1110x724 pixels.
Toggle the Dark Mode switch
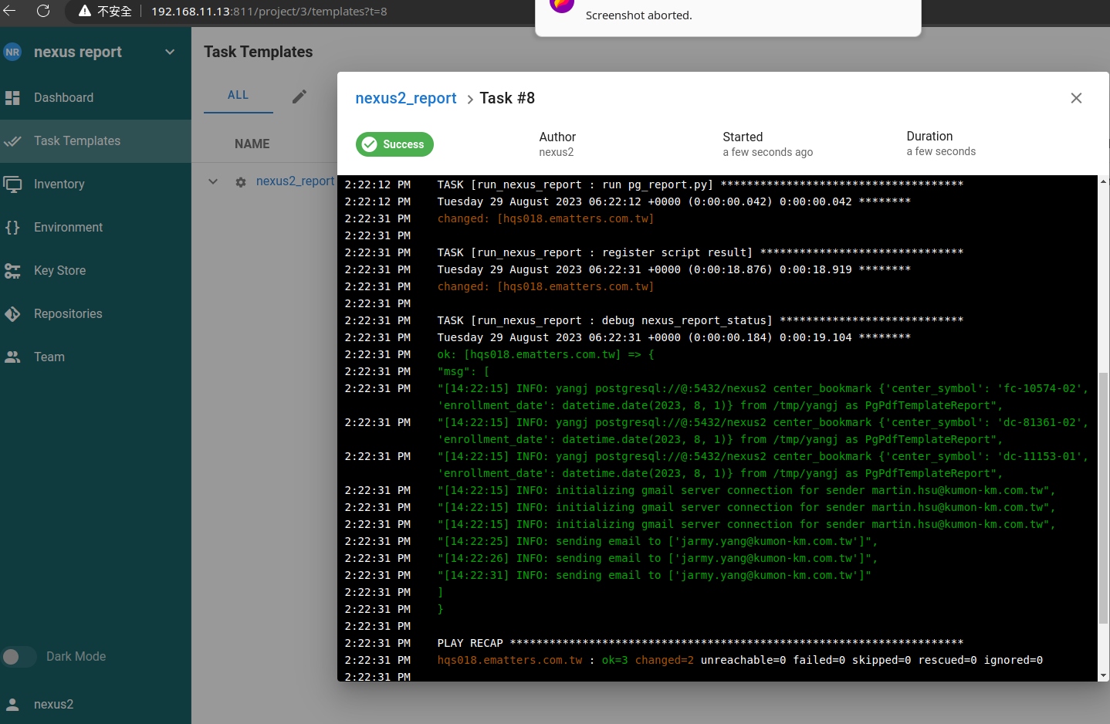click(19, 657)
